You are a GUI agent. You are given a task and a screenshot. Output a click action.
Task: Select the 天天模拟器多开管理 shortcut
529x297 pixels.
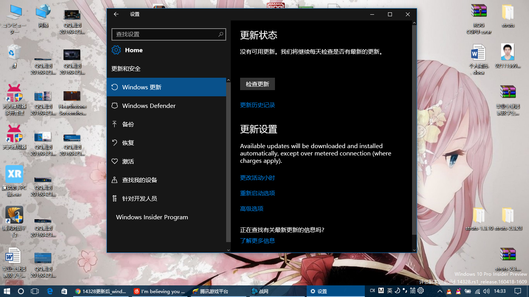14,100
